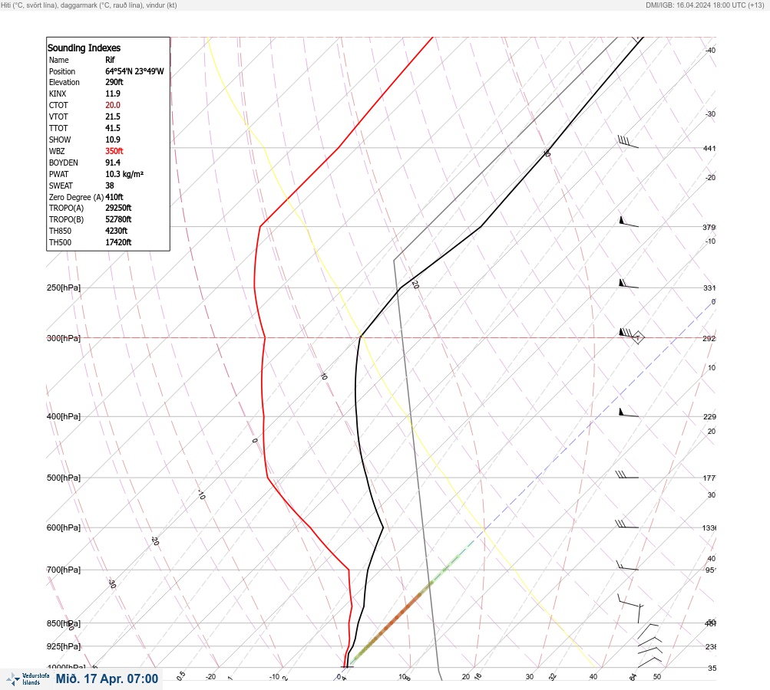The height and width of the screenshot is (690, 770).
Task: Click the red WBZ value '350ft'
Action: click(114, 151)
